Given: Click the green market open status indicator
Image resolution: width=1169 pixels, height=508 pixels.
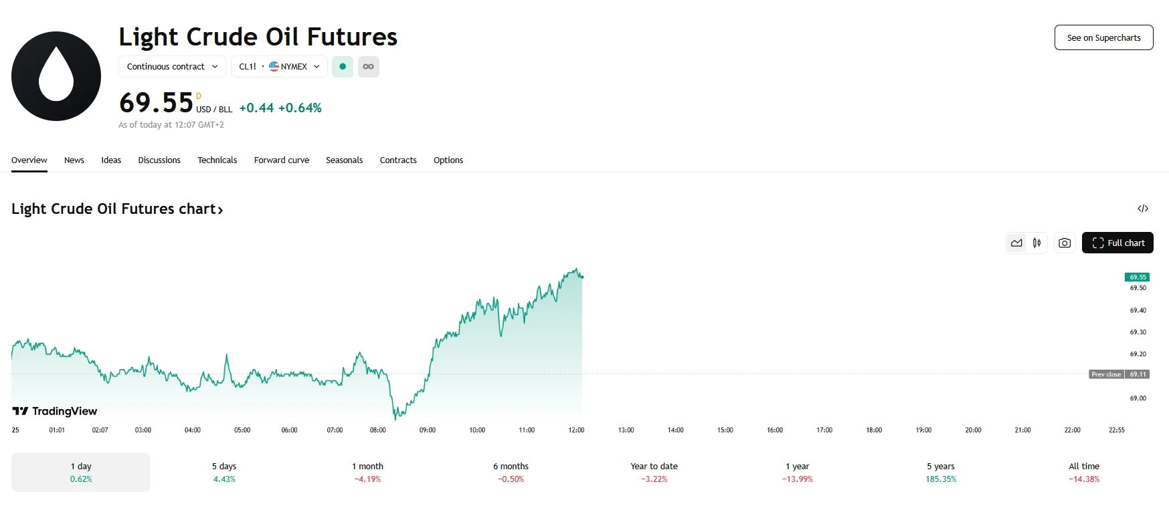Looking at the screenshot, I should pyautogui.click(x=343, y=67).
